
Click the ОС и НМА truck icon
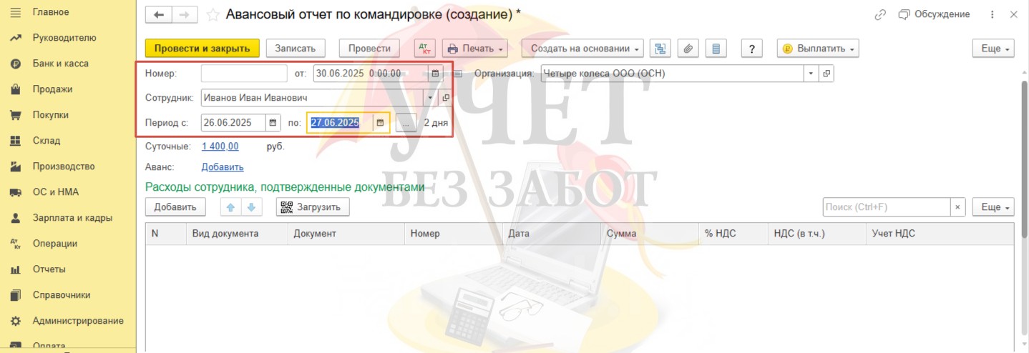point(15,192)
